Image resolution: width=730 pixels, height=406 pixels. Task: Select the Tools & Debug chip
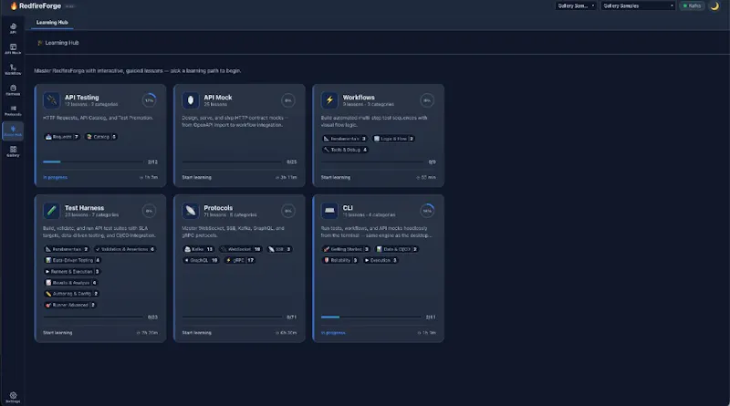(x=345, y=150)
